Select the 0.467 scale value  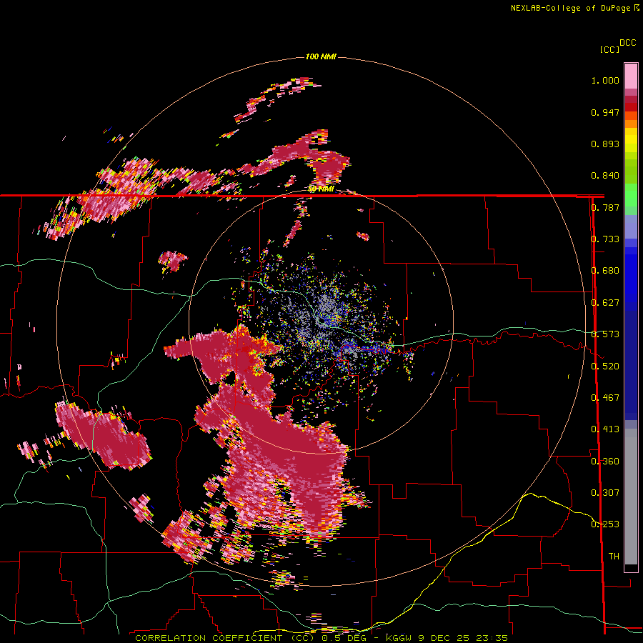[x=605, y=398]
